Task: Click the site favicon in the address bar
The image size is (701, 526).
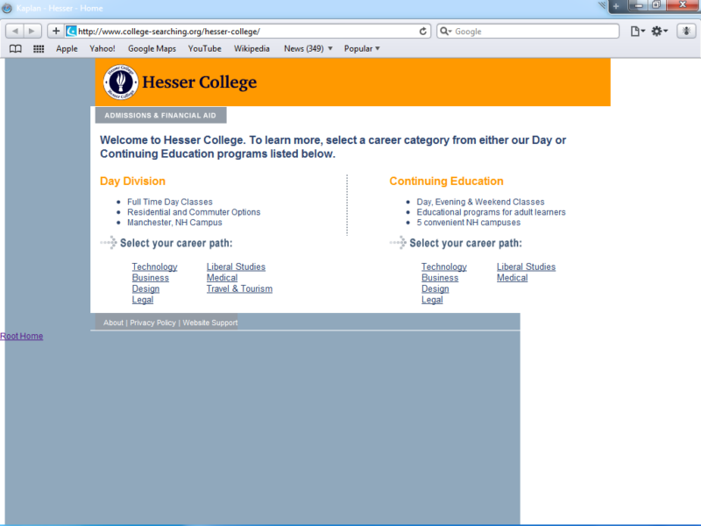Action: pyautogui.click(x=71, y=31)
